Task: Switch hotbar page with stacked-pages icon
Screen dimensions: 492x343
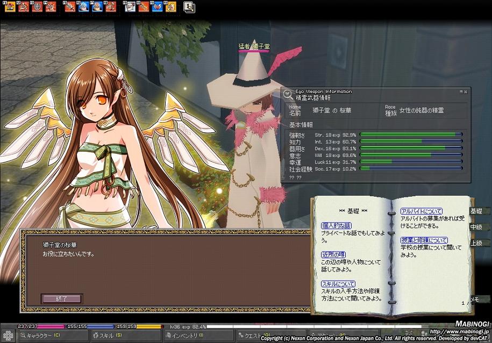Action: (189, 7)
